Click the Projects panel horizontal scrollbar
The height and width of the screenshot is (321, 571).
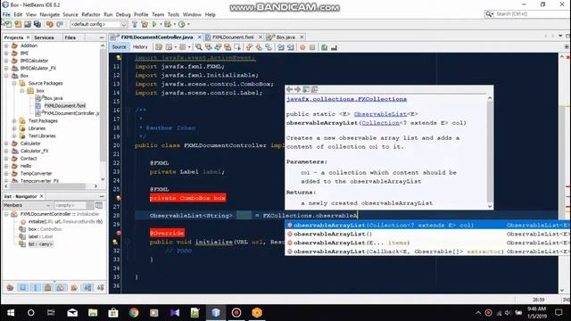coord(50,186)
